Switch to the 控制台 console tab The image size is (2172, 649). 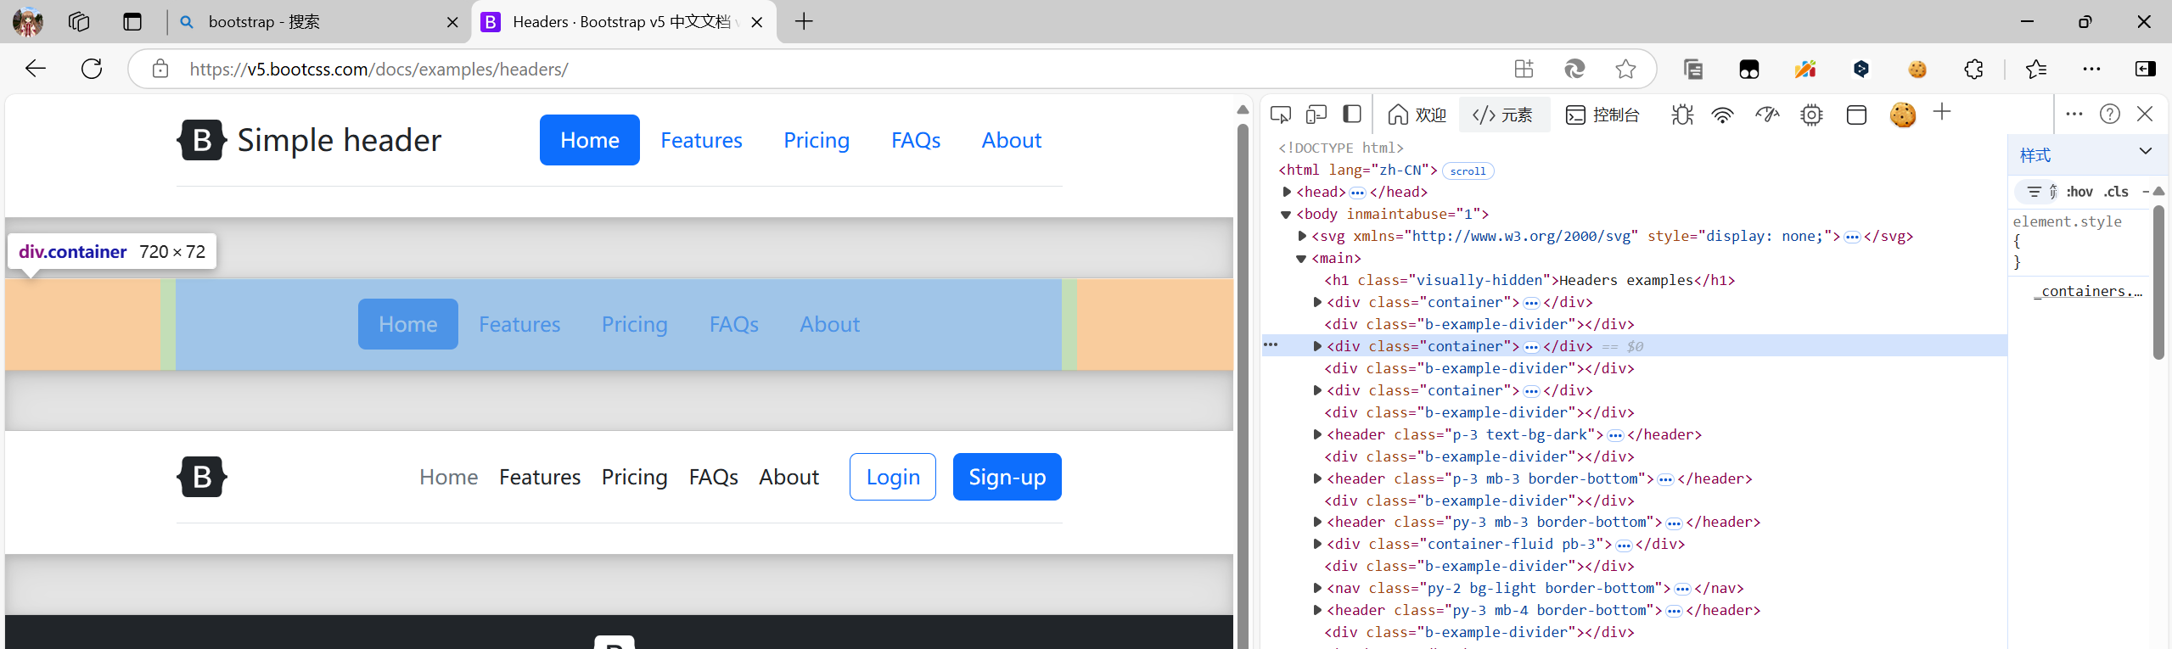1602,115
